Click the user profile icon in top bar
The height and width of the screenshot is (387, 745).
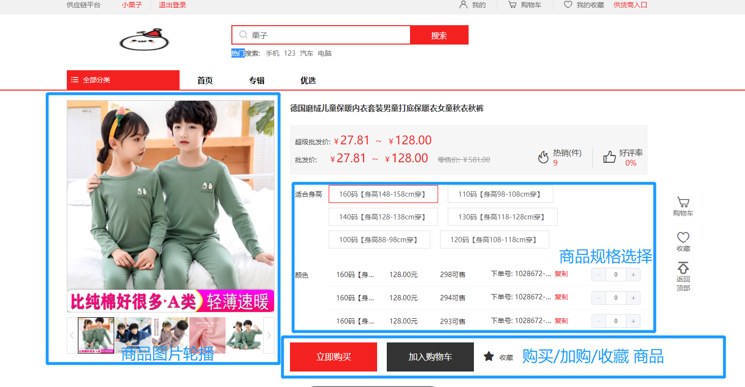pos(463,5)
